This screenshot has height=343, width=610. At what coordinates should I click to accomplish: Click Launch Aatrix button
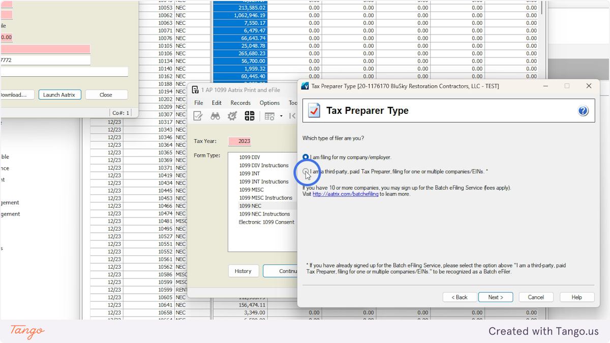click(x=59, y=95)
